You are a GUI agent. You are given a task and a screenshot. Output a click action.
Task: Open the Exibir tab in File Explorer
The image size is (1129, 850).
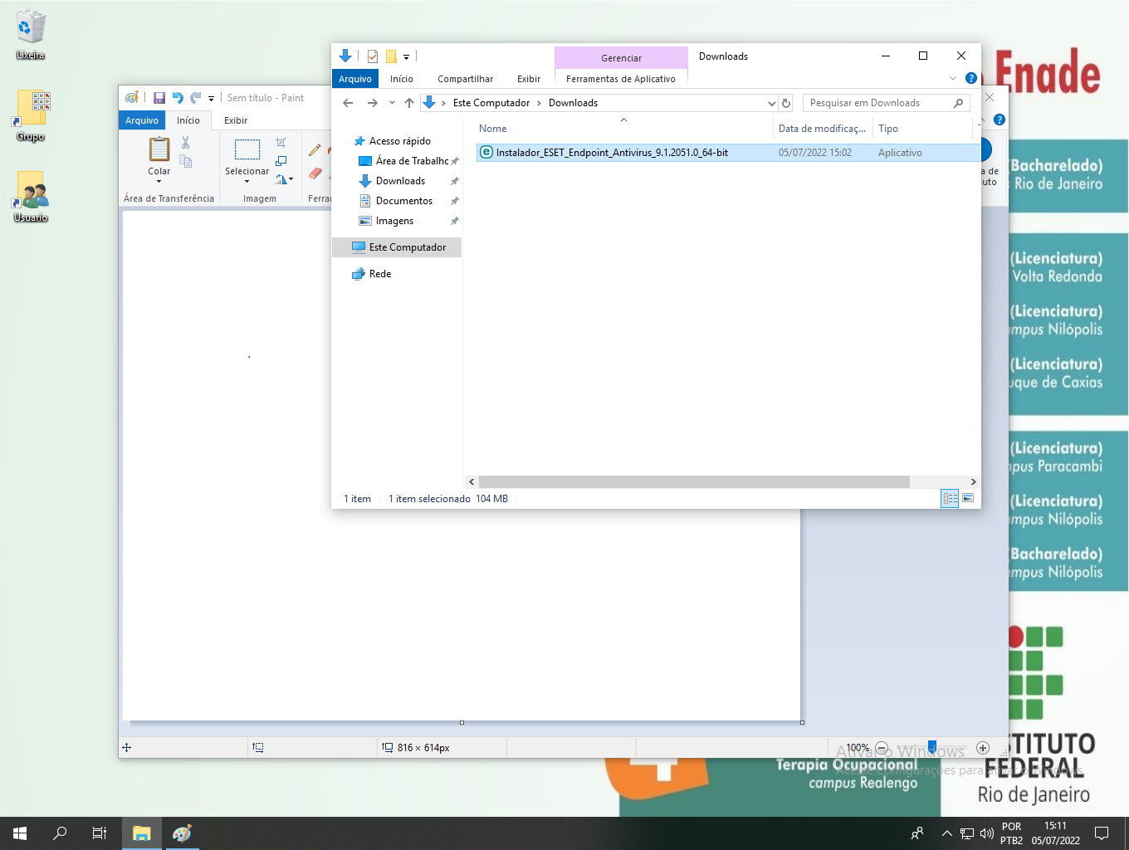pos(529,79)
